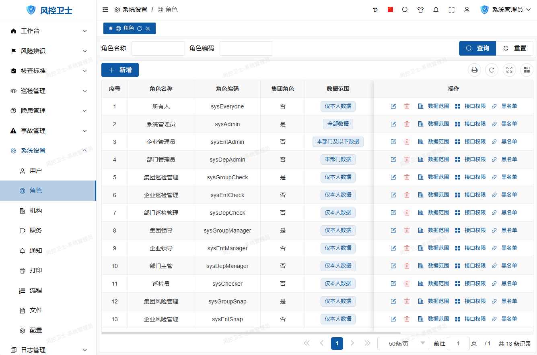
Task: Open column settings grid icon
Action: point(527,70)
